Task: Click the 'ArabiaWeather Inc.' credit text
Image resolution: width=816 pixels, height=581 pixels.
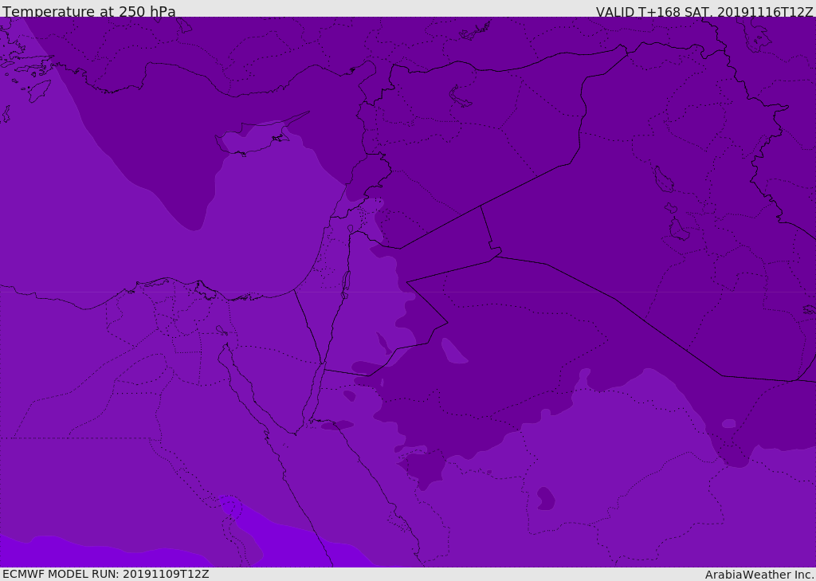Action: [x=759, y=575]
